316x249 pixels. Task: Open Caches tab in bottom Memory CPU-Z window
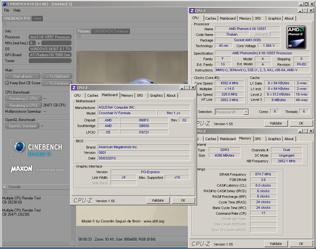click(211, 139)
